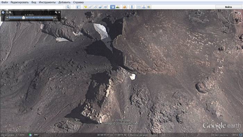Click the time slider handle at 3.7.2010

tap(24, 17)
